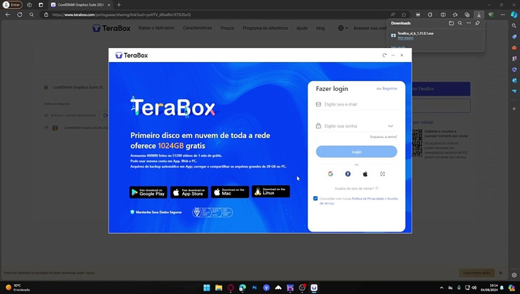Open a new browser tab

[x=119, y=5]
